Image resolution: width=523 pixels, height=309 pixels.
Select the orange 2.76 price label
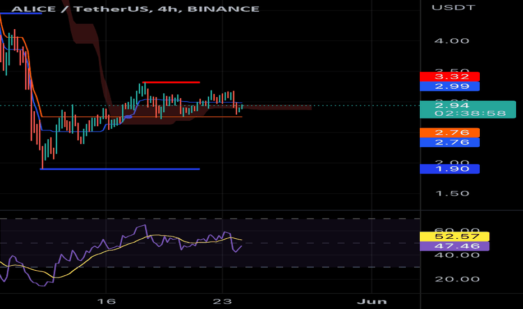pyautogui.click(x=449, y=133)
